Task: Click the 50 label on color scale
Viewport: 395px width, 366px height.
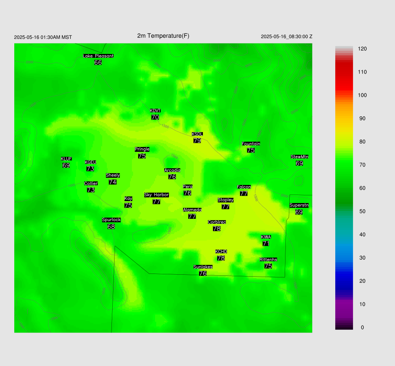Action: coord(362,211)
